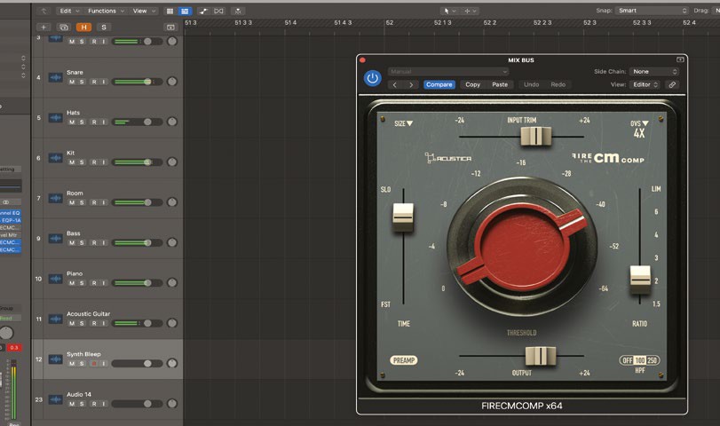Click the Room track waveform icon
Image resolution: width=720 pixels, height=426 pixels.
point(56,198)
